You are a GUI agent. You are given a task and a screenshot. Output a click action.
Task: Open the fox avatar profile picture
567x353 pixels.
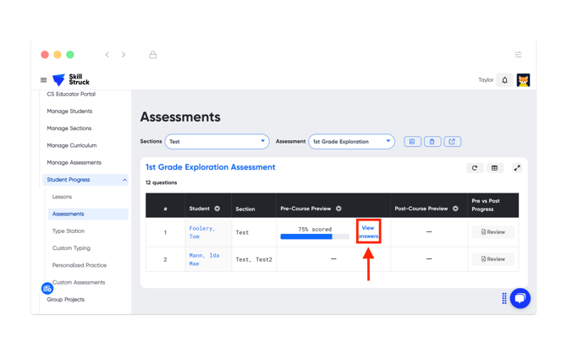[523, 80]
